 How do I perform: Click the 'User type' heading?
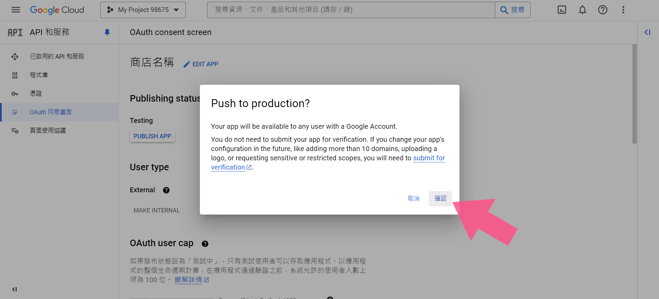point(149,167)
